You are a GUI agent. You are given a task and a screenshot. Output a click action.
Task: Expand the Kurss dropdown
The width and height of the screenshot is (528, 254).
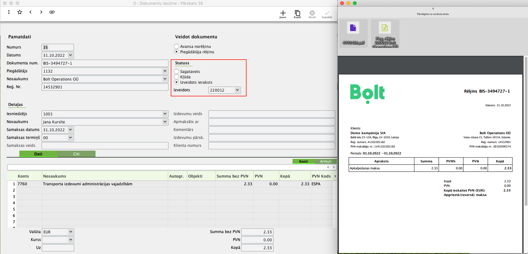71,240
